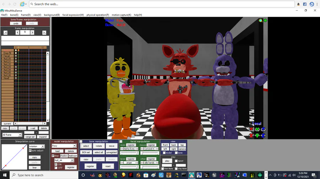The height and width of the screenshot is (179, 320).
Task: Click the play button
Action: (167, 161)
